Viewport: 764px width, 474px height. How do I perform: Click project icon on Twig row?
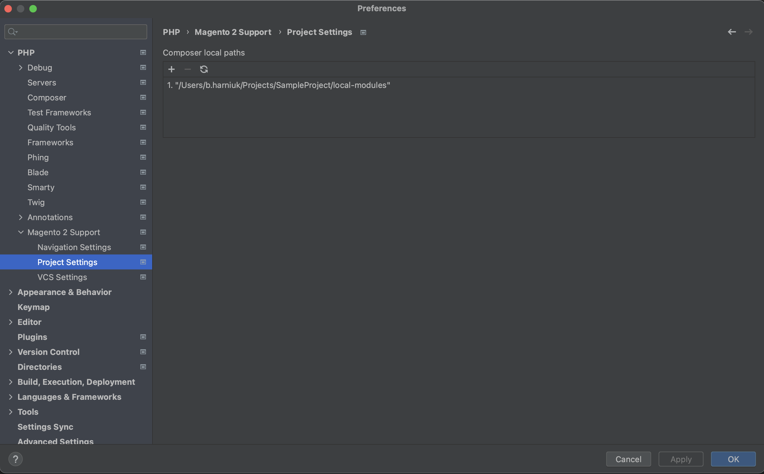coord(143,202)
